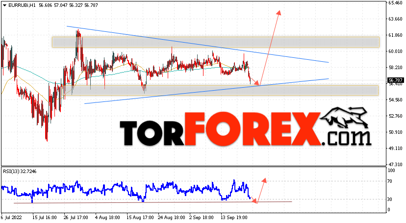
Task: Click the RSI scale value 0
Action: (389, 210)
